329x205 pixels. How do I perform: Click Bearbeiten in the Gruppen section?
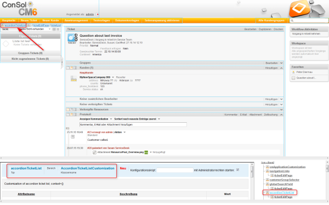point(271,63)
